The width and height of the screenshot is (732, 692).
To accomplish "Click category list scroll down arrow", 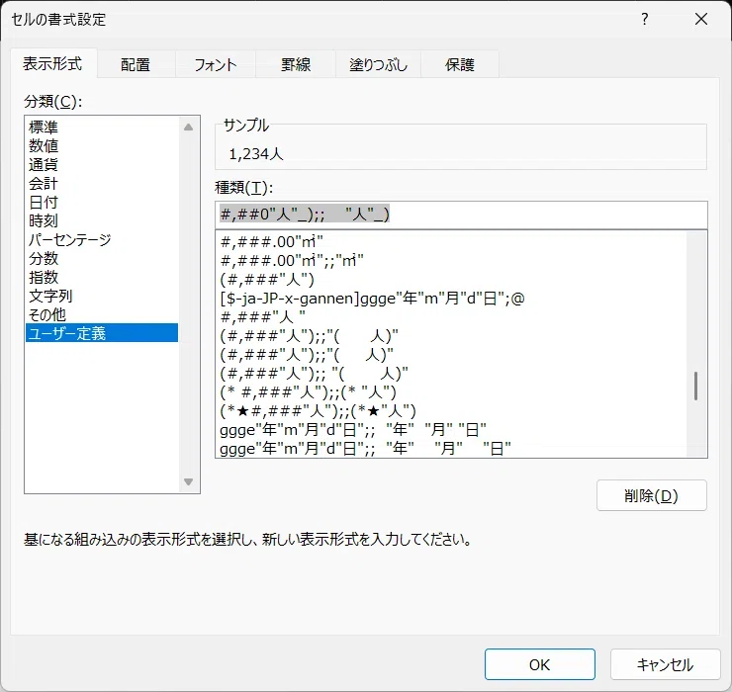I will tap(189, 481).
